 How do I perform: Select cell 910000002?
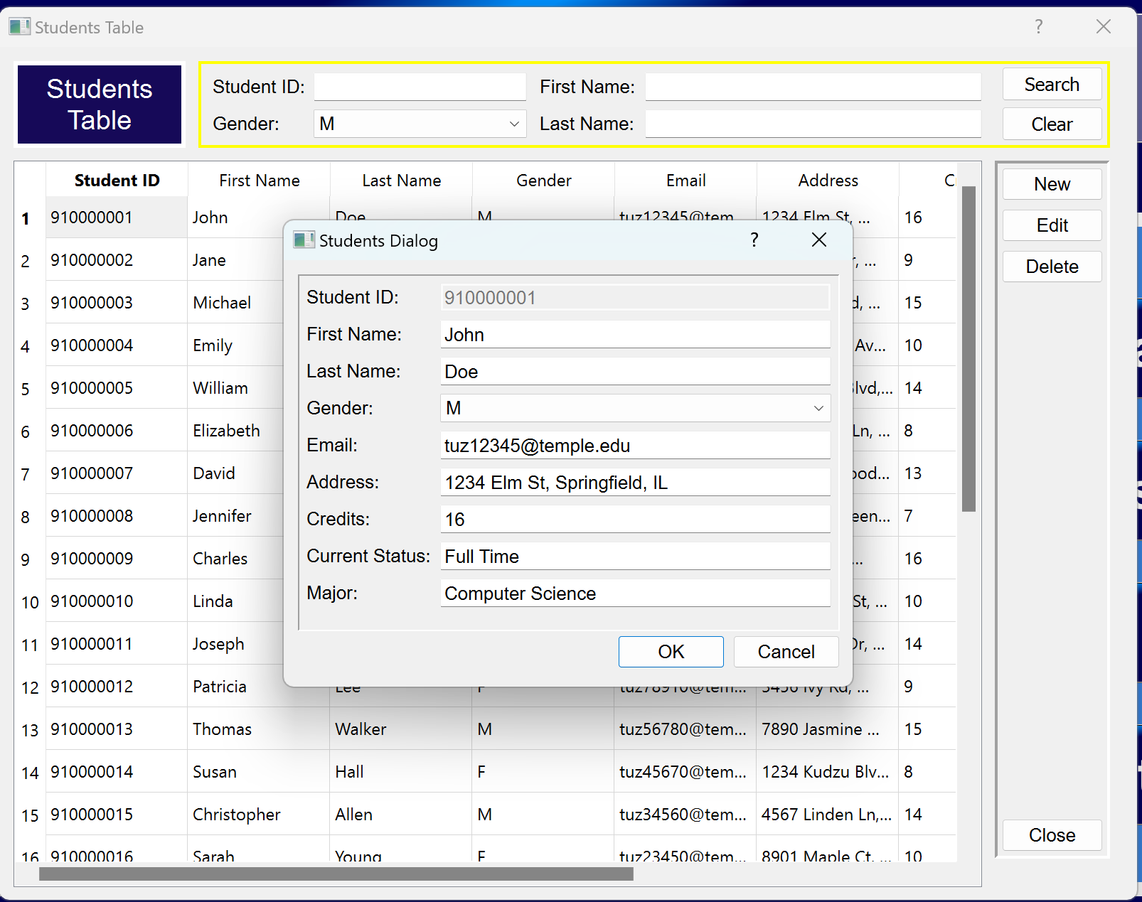(x=117, y=260)
